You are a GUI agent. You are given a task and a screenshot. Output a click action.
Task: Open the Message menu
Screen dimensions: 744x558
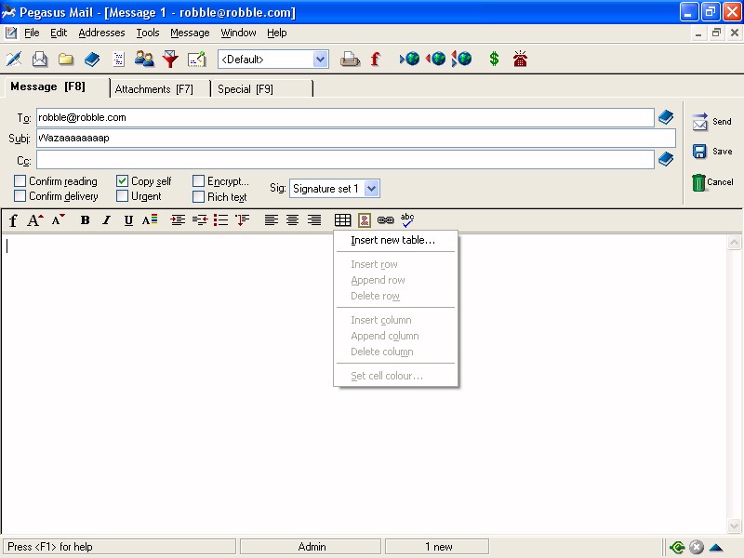[x=190, y=33]
